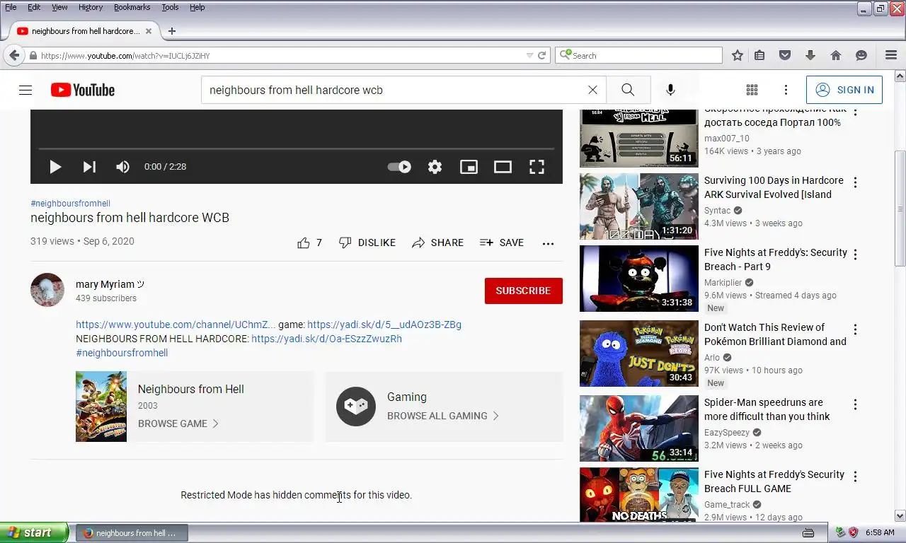The width and height of the screenshot is (906, 543).
Task: Reload the page
Action: 541,55
